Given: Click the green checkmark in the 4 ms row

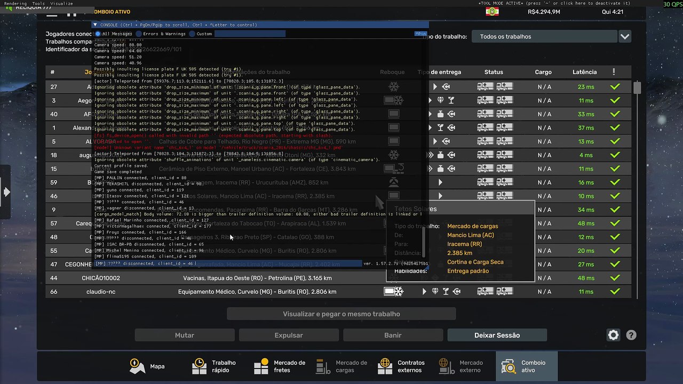Looking at the screenshot, I should (x=615, y=155).
